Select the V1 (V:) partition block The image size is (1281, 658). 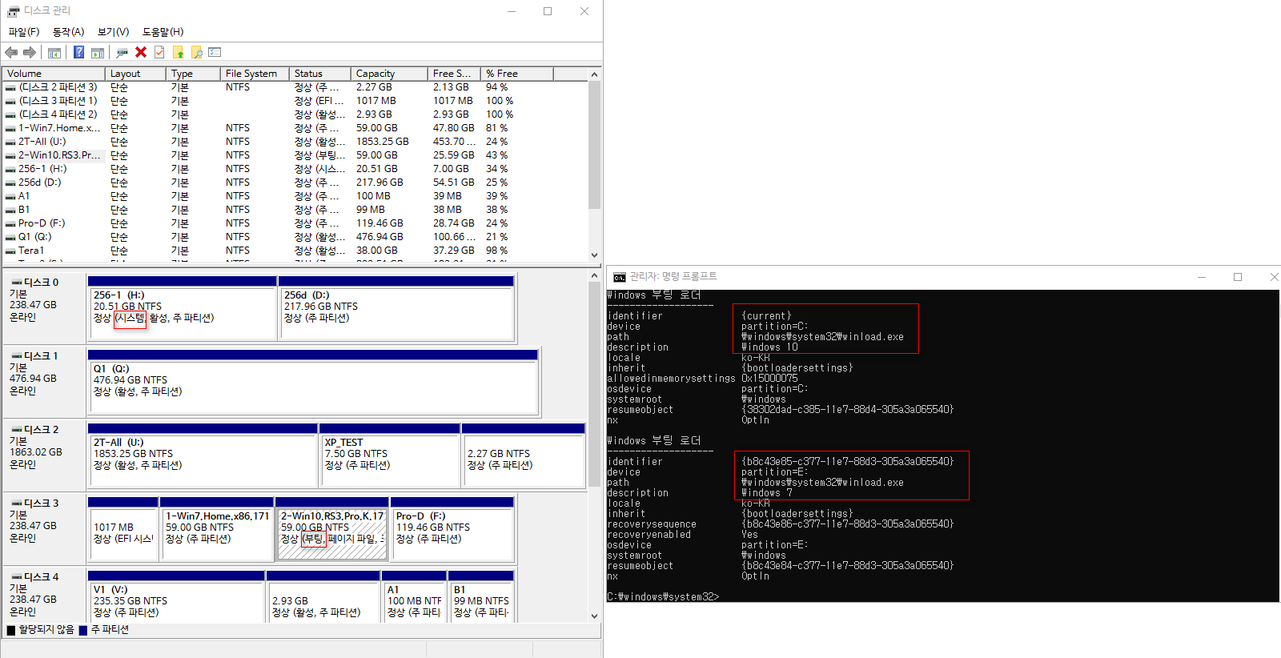pyautogui.click(x=176, y=596)
